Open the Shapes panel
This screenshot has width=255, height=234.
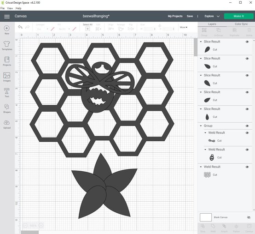click(7, 108)
